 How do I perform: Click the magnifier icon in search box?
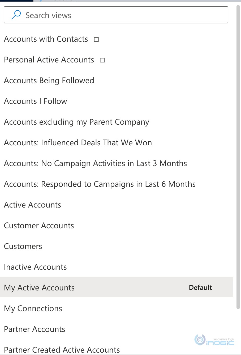tap(16, 15)
